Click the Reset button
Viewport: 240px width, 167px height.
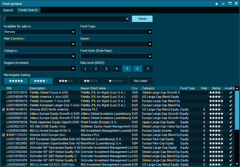click(x=142, y=19)
